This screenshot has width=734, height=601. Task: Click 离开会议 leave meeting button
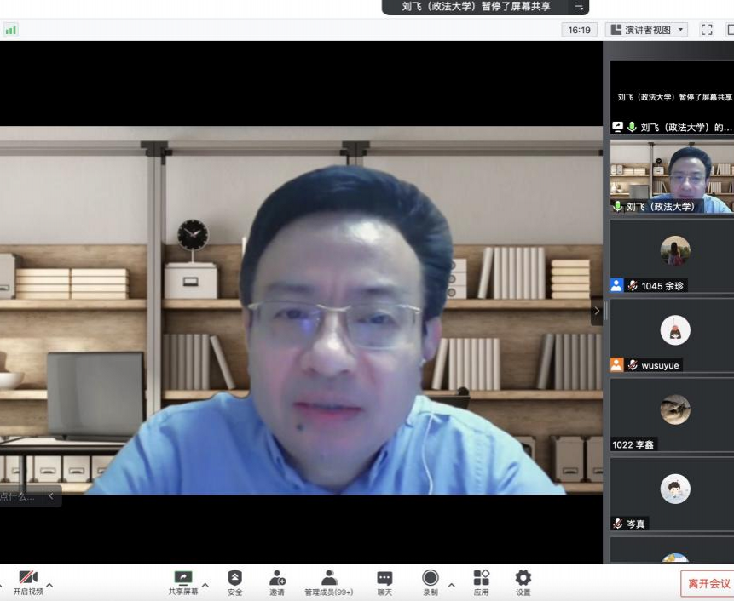[x=708, y=583]
